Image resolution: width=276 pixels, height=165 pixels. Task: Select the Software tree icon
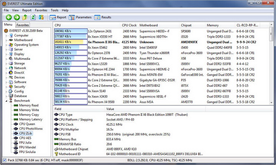[x=11, y=82]
